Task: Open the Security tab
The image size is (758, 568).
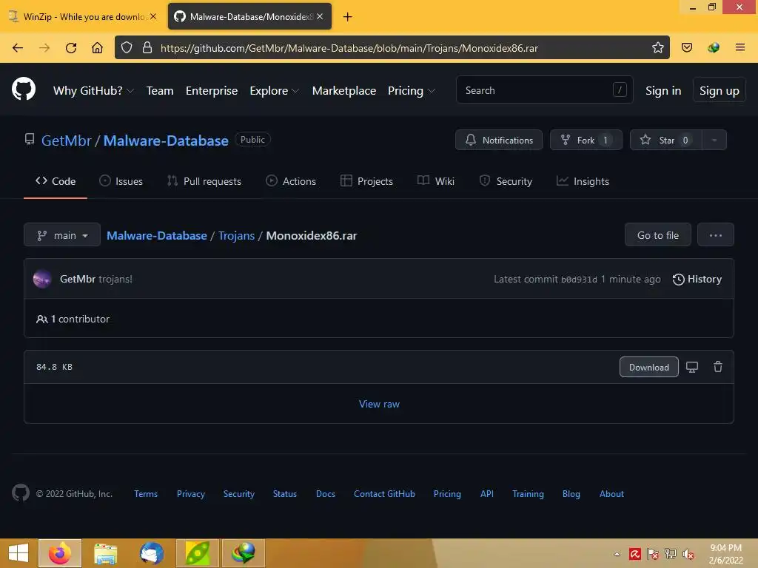Action: 506,181
